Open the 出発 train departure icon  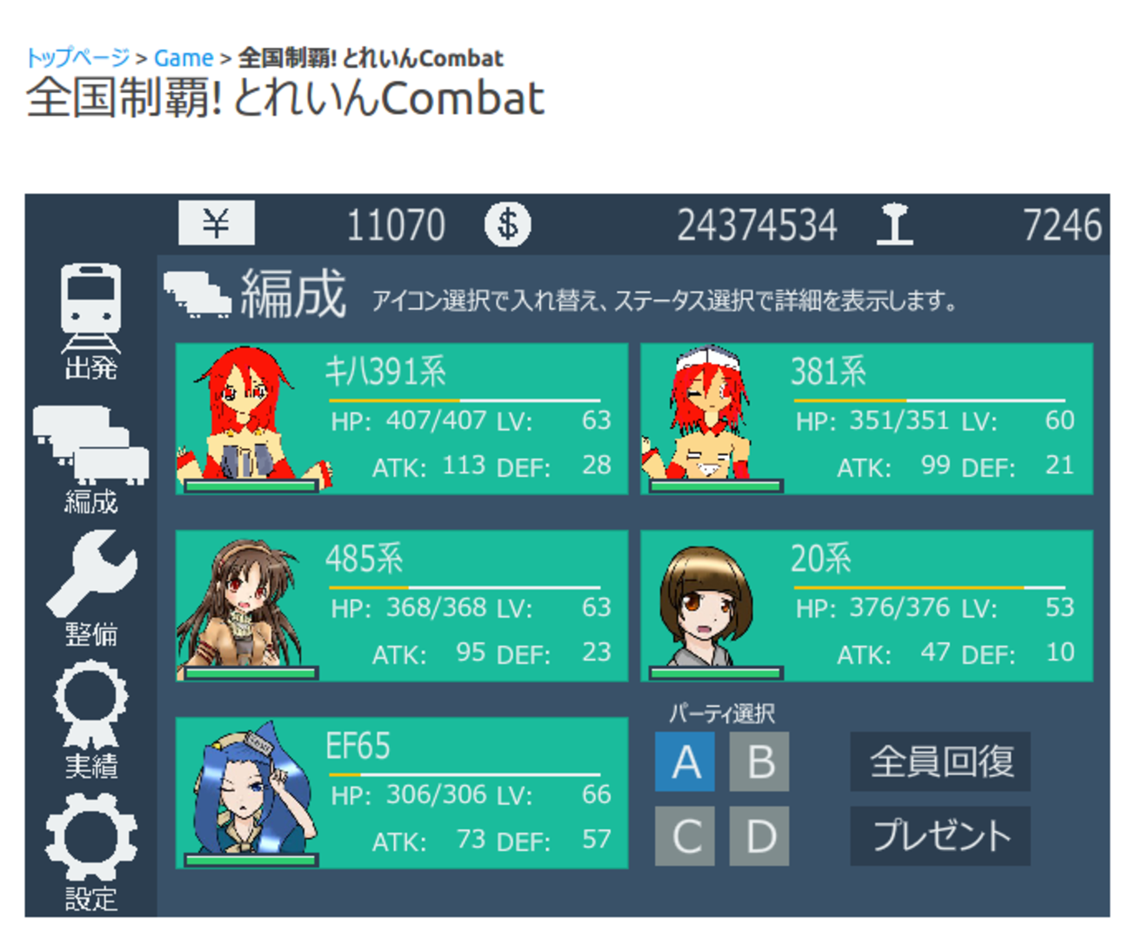(90, 321)
